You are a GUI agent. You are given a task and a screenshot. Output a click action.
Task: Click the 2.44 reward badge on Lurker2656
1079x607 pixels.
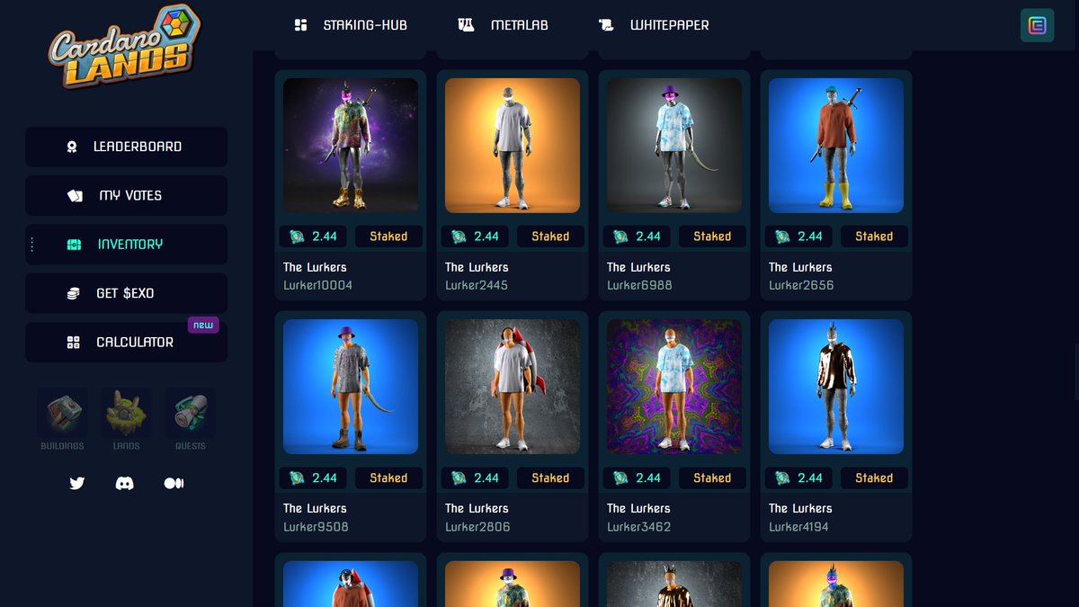tap(799, 237)
